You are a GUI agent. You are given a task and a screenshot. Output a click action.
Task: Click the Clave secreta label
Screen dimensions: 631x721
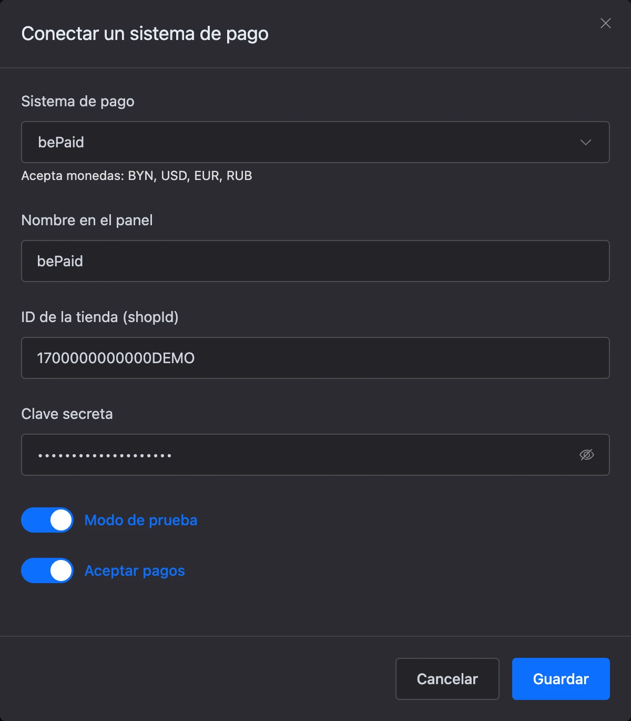67,414
